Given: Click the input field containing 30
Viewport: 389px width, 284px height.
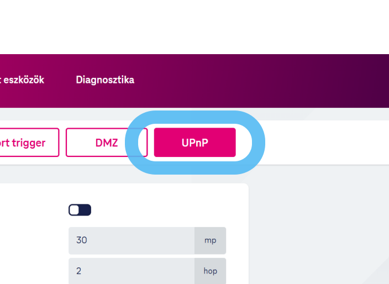Looking at the screenshot, I should (x=132, y=240).
